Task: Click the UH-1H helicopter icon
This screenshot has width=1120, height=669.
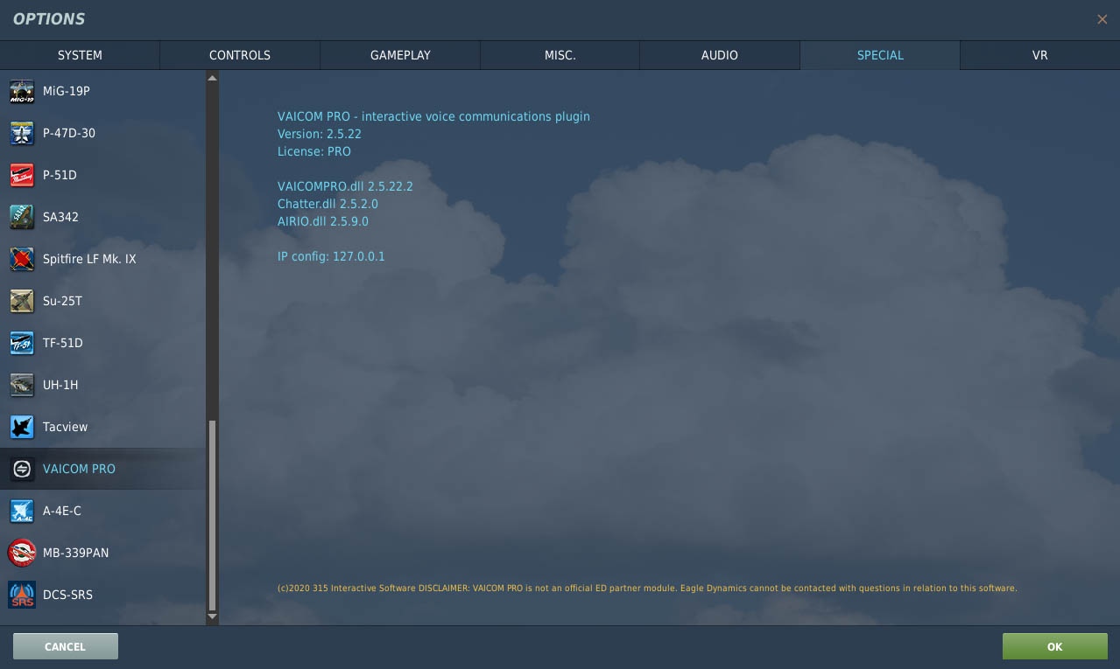Action: tap(22, 385)
